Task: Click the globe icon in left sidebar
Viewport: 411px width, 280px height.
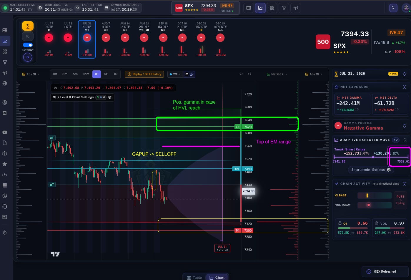Action: [x=5, y=83]
